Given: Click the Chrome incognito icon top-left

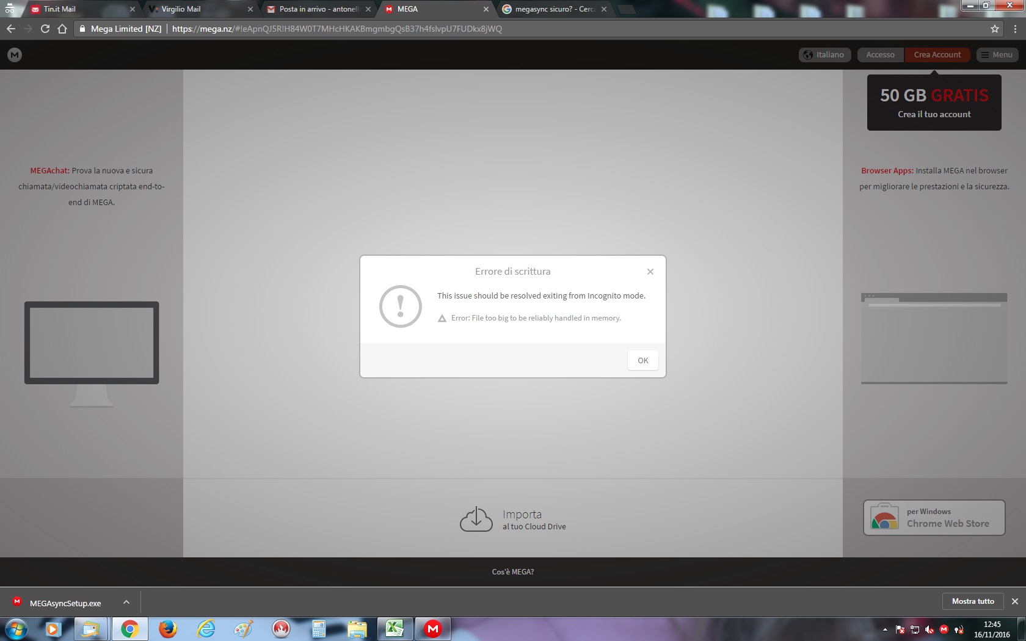Looking at the screenshot, I should tap(10, 9).
